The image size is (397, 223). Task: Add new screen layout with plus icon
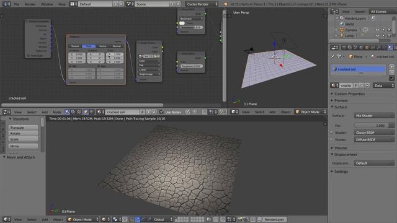click(116, 4)
